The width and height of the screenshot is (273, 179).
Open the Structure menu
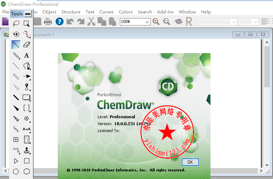[x=71, y=12]
